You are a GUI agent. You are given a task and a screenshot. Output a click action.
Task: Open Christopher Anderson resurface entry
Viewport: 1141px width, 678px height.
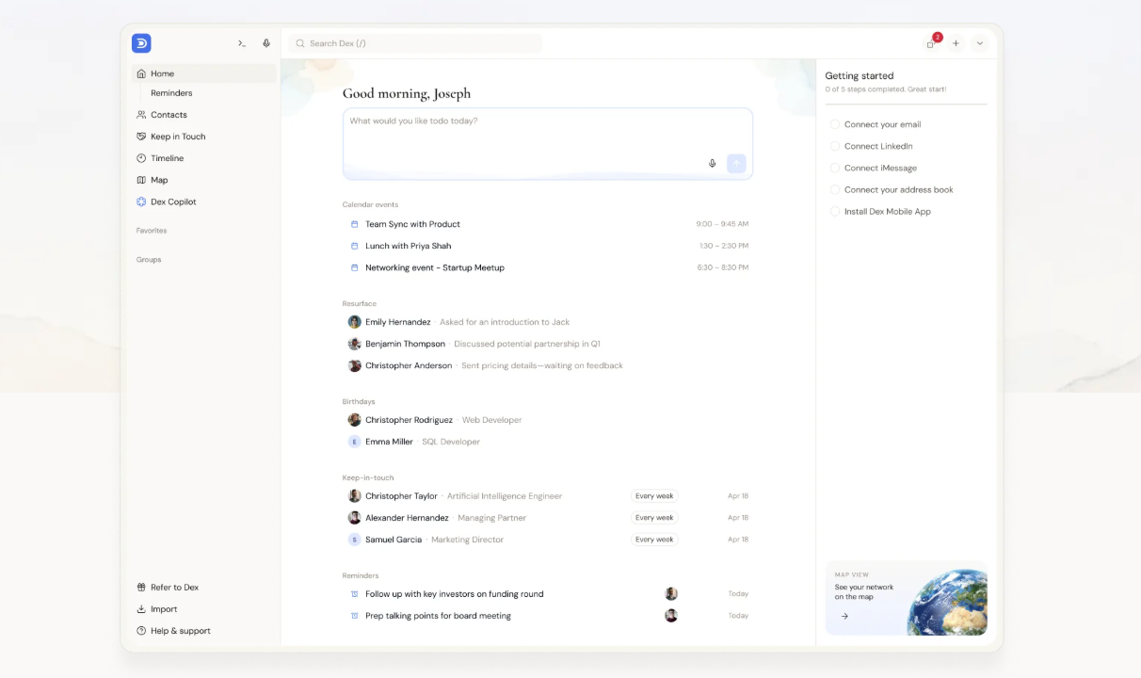(548, 365)
